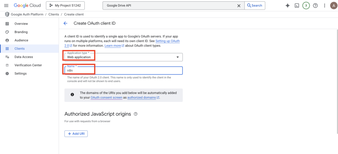Clear the search box with X icon
This screenshot has height=154, width=338.
tap(239, 6)
